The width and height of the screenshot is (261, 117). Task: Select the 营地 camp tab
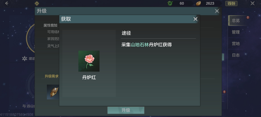coord(236,43)
